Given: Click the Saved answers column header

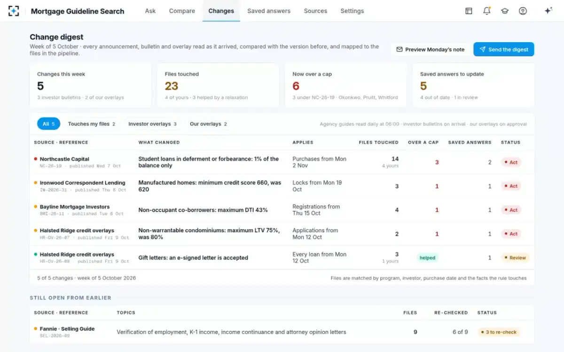Looking at the screenshot, I should 470,142.
